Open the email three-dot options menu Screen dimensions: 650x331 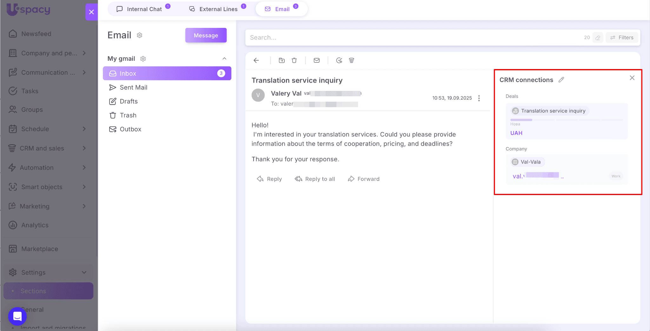[479, 98]
